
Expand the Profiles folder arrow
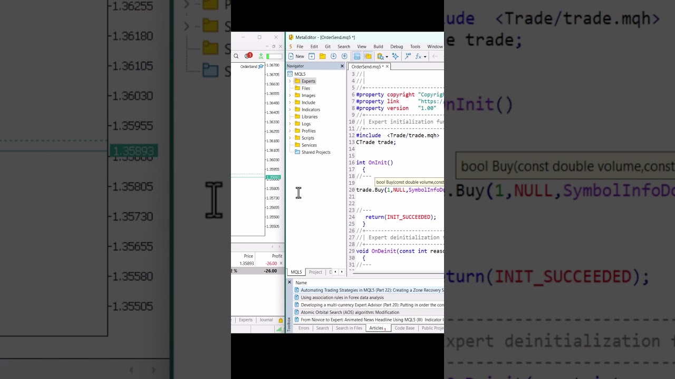click(x=290, y=131)
